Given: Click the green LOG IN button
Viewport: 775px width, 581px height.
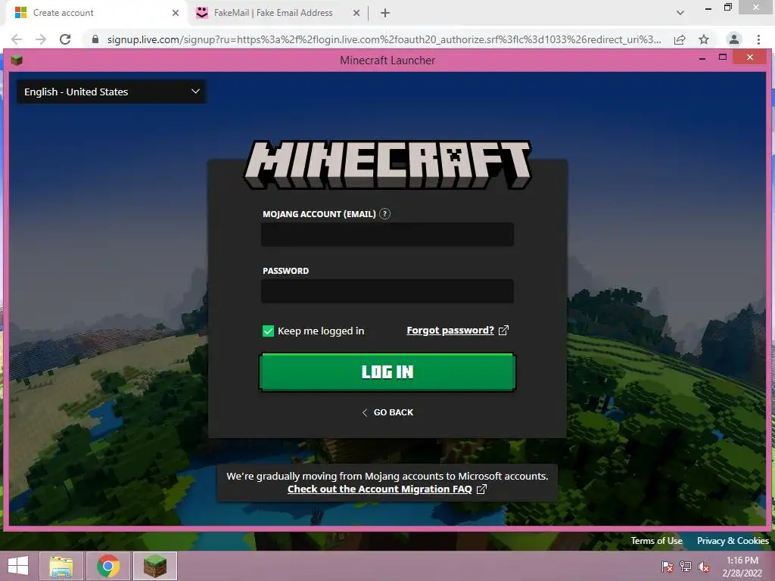Looking at the screenshot, I should (387, 372).
